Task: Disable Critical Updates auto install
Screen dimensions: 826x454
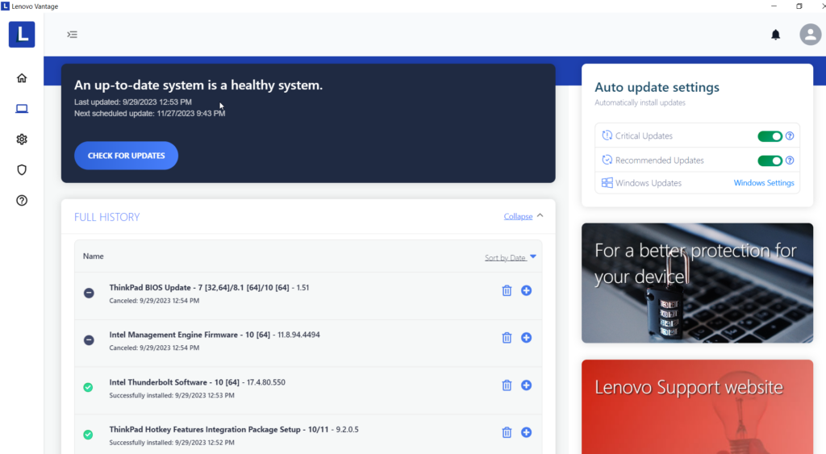Action: click(x=770, y=136)
